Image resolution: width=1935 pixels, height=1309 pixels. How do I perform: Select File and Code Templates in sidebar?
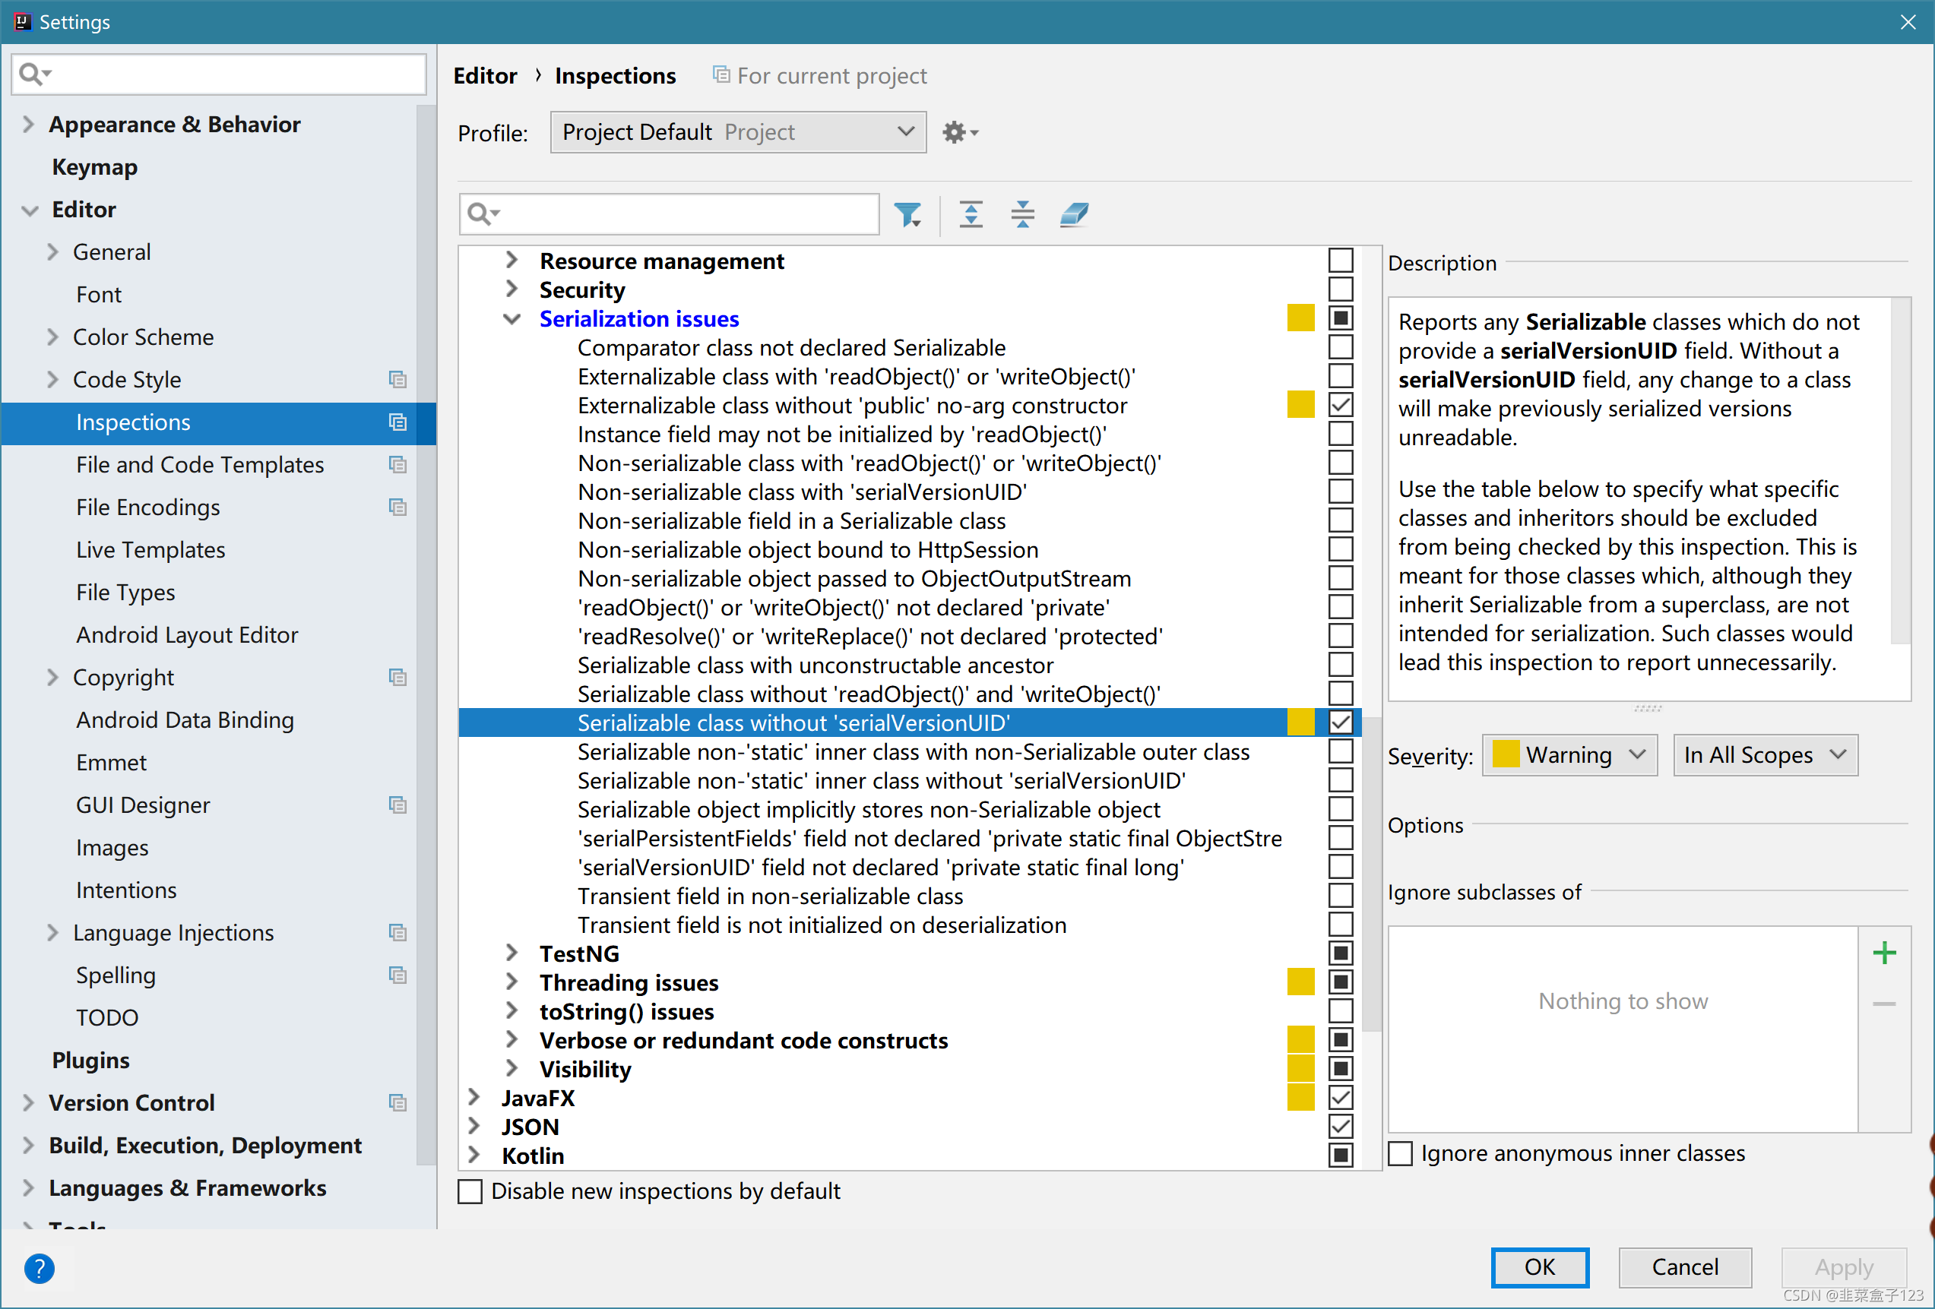point(200,464)
